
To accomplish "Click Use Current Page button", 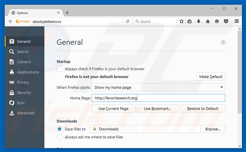I will (x=113, y=108).
